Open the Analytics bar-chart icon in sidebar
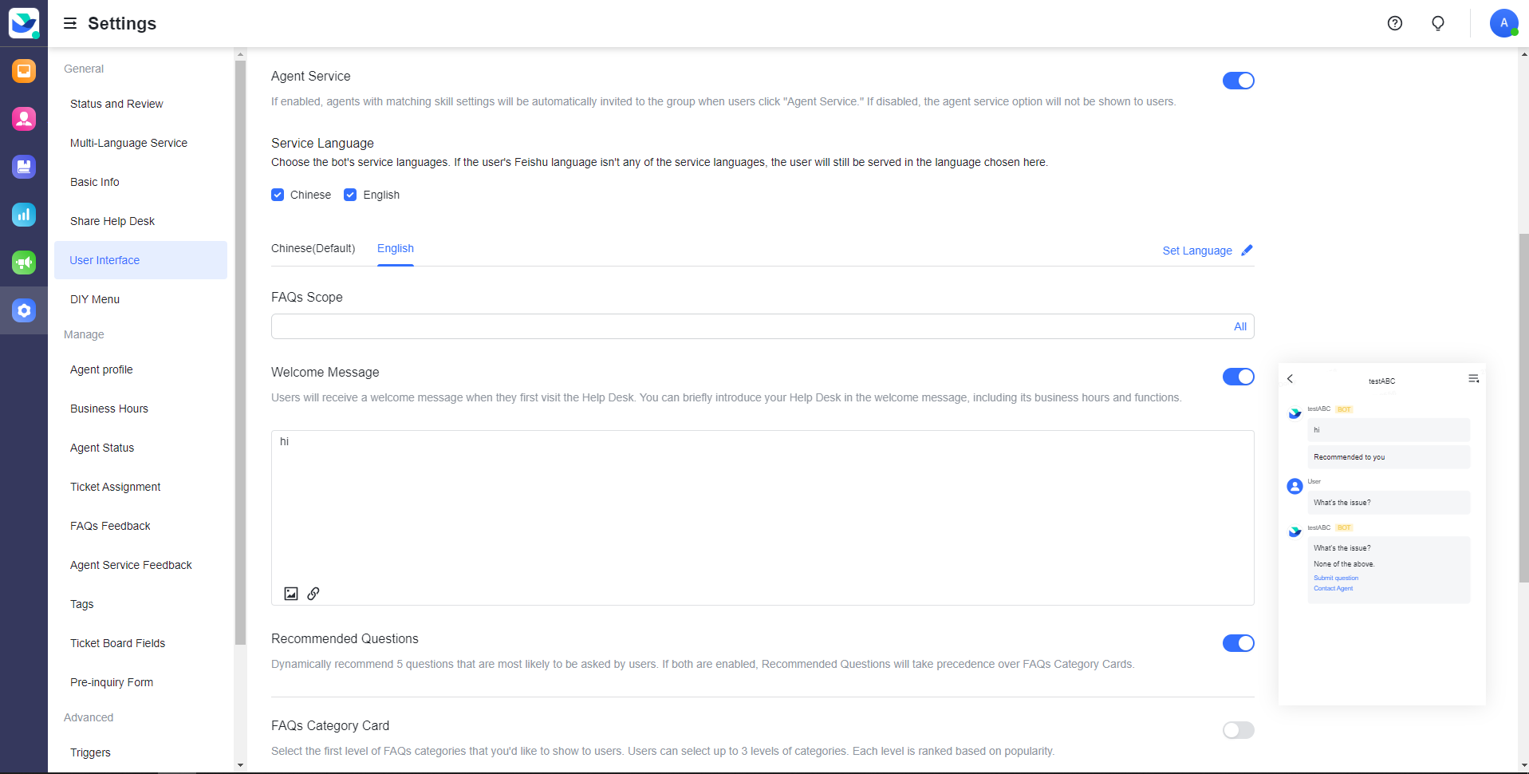 click(x=24, y=215)
